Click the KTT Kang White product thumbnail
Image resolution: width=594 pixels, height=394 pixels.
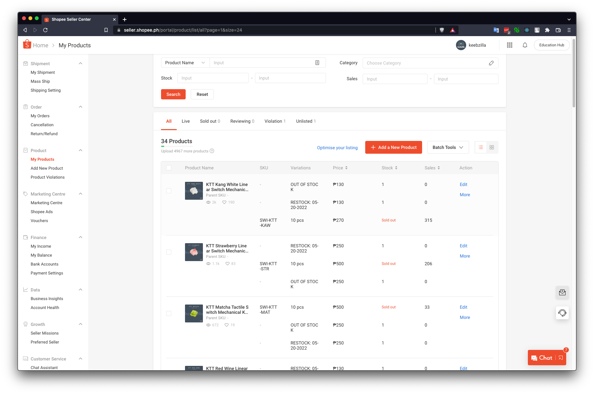point(194,191)
